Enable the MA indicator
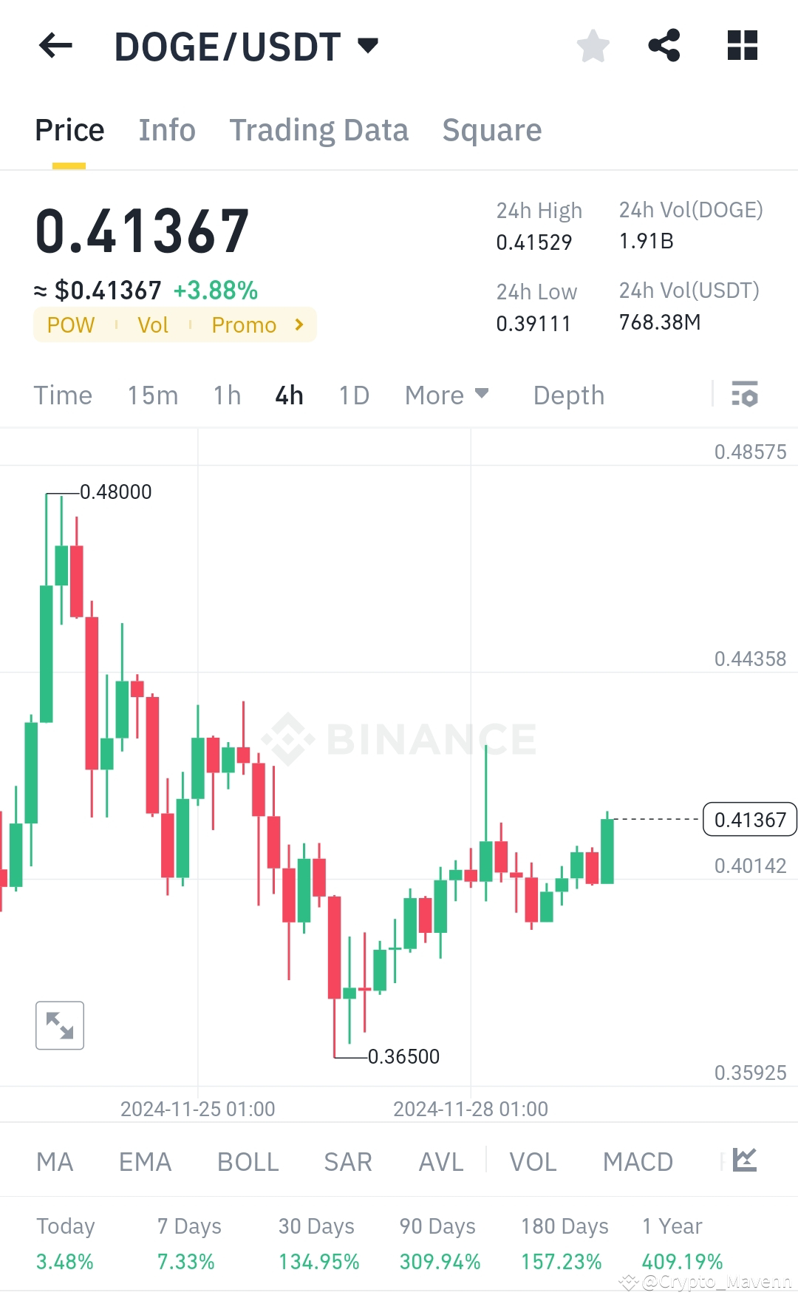Viewport: 798px width, 1298px height. click(55, 1161)
